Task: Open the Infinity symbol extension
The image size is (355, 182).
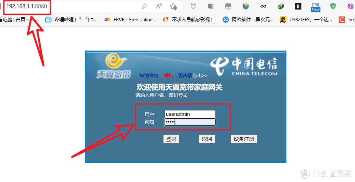Action: pos(263,6)
